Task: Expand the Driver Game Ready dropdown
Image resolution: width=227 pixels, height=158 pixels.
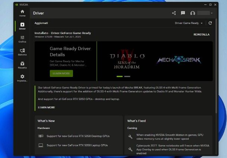Action: tap(189, 23)
